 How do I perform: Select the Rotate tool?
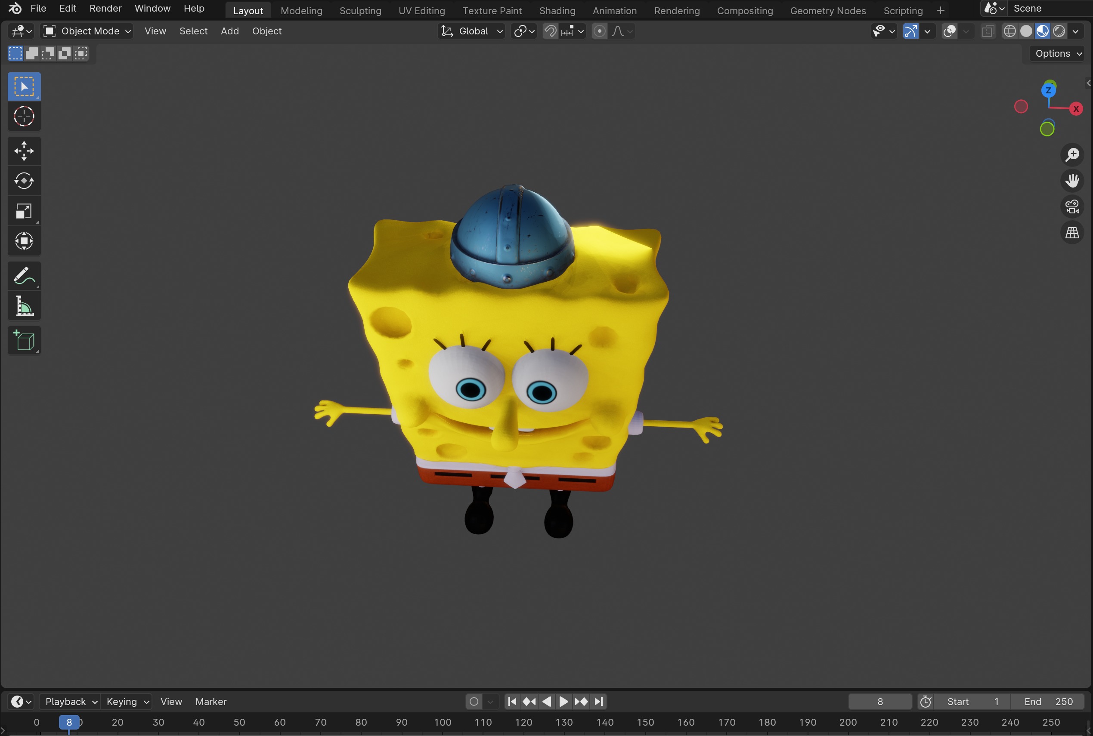tap(24, 181)
